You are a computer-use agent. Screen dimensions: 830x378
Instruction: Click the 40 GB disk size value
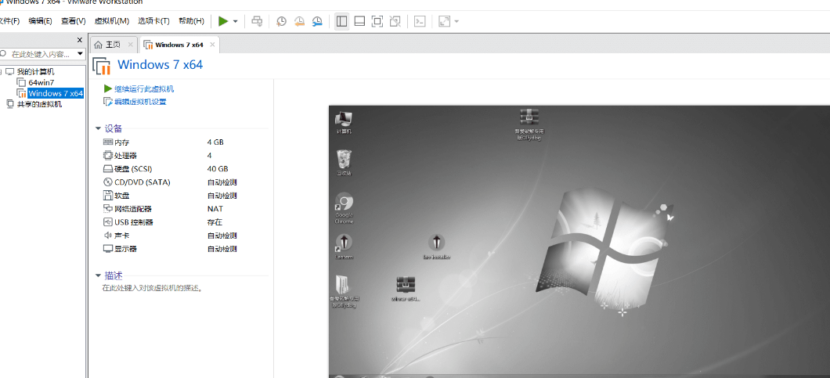[218, 169]
